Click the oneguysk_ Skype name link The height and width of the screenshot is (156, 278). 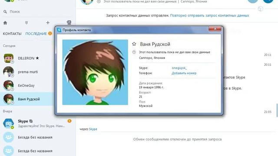[x=179, y=68]
